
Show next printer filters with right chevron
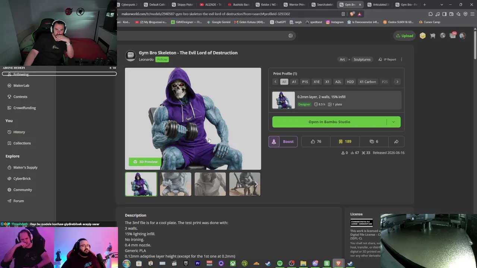point(397,82)
